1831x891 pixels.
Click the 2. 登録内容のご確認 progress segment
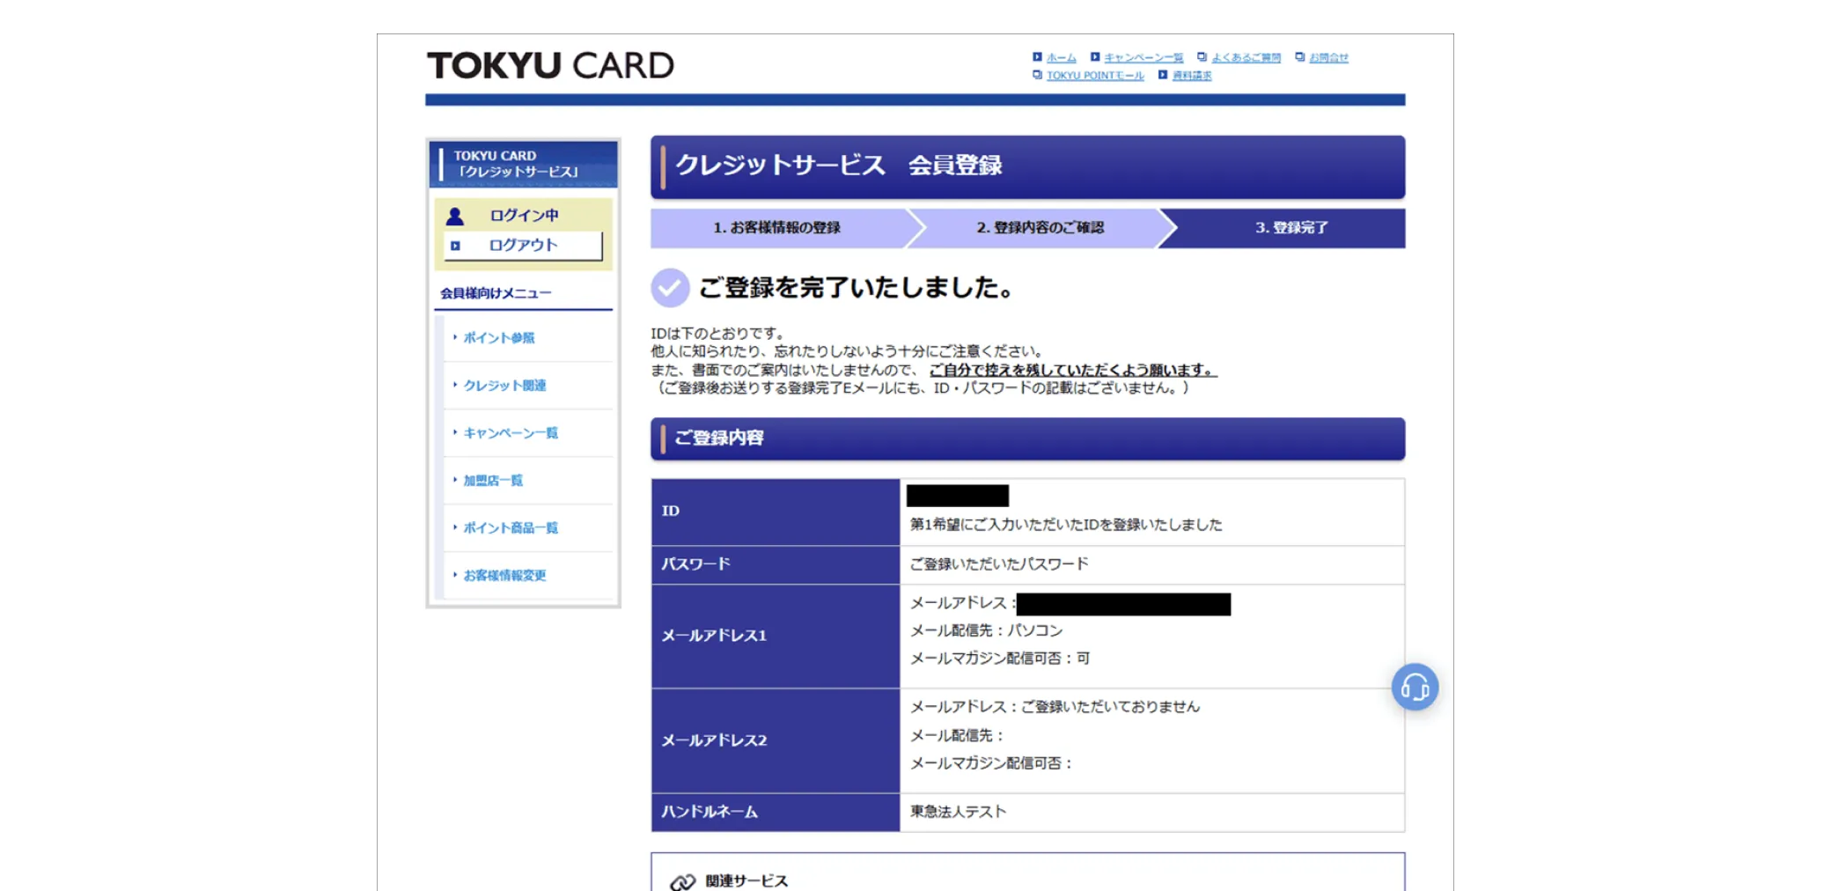pyautogui.click(x=1042, y=227)
